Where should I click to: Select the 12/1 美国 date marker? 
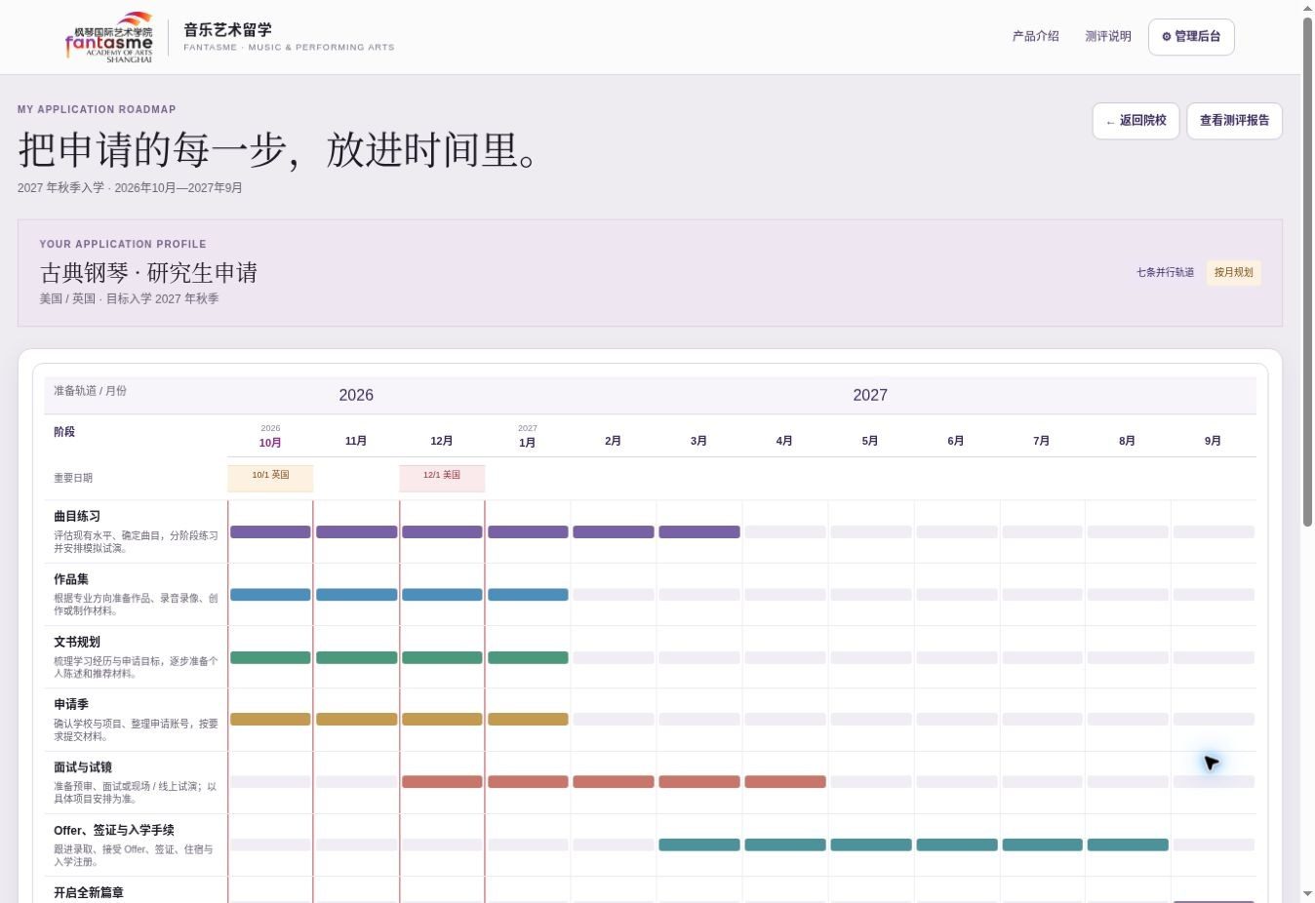click(442, 478)
